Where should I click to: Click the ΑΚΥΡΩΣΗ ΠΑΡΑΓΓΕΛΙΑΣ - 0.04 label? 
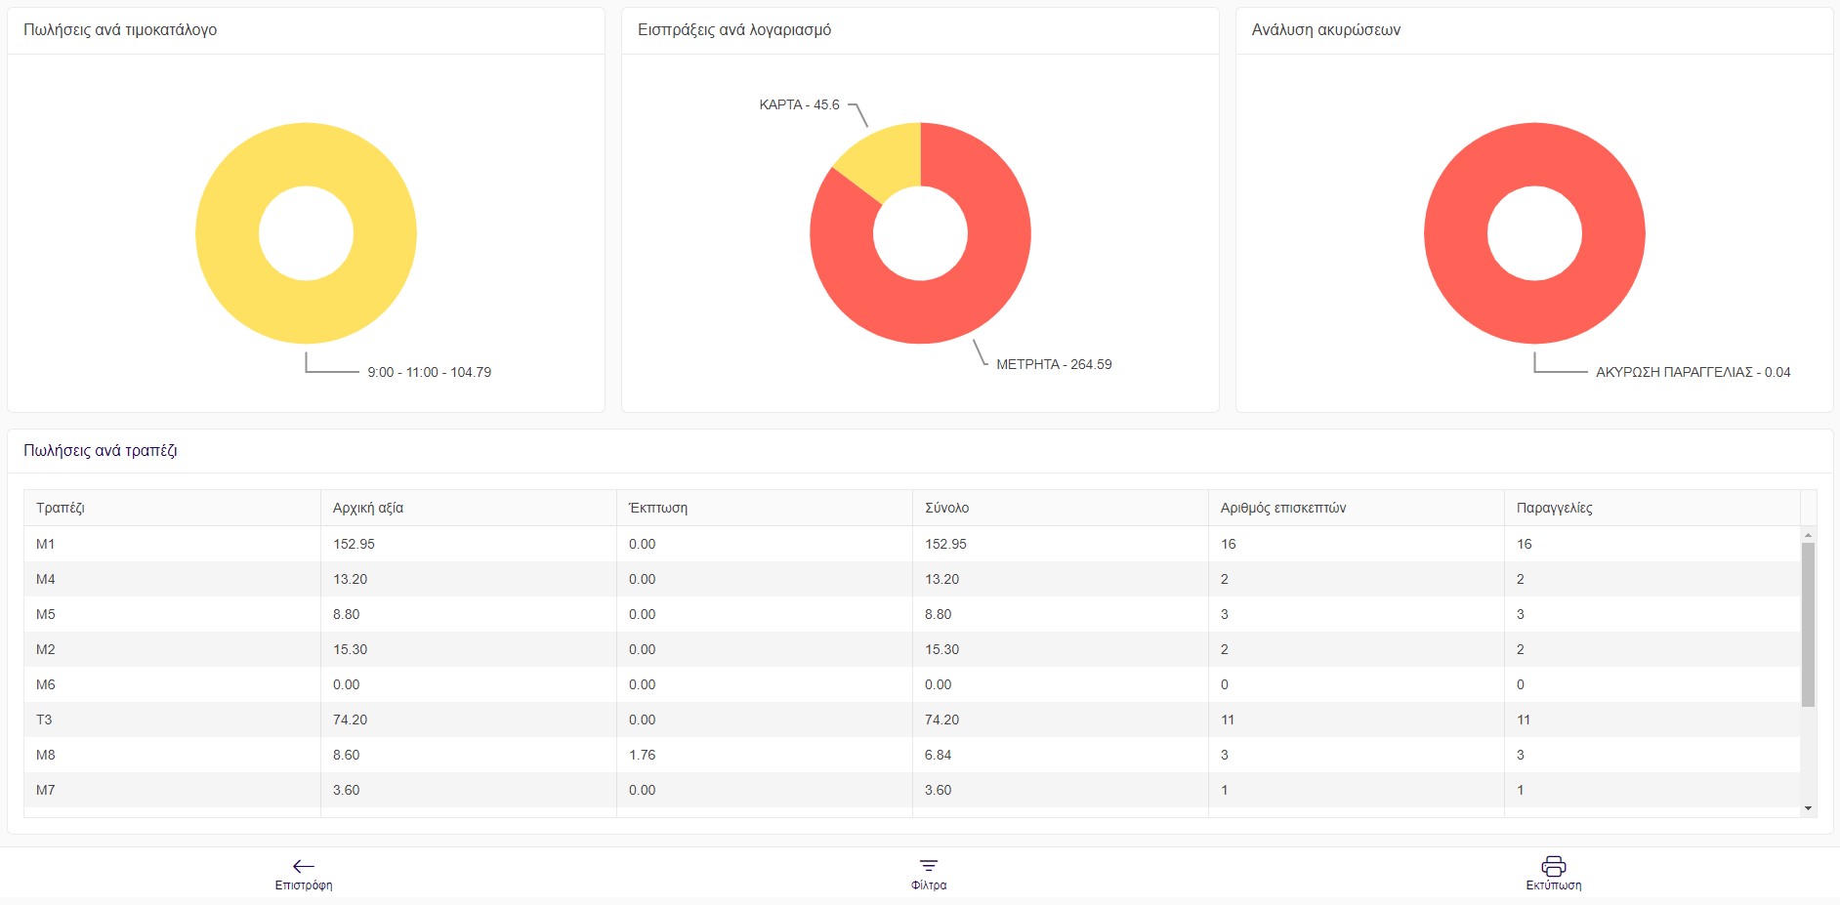(x=1693, y=372)
